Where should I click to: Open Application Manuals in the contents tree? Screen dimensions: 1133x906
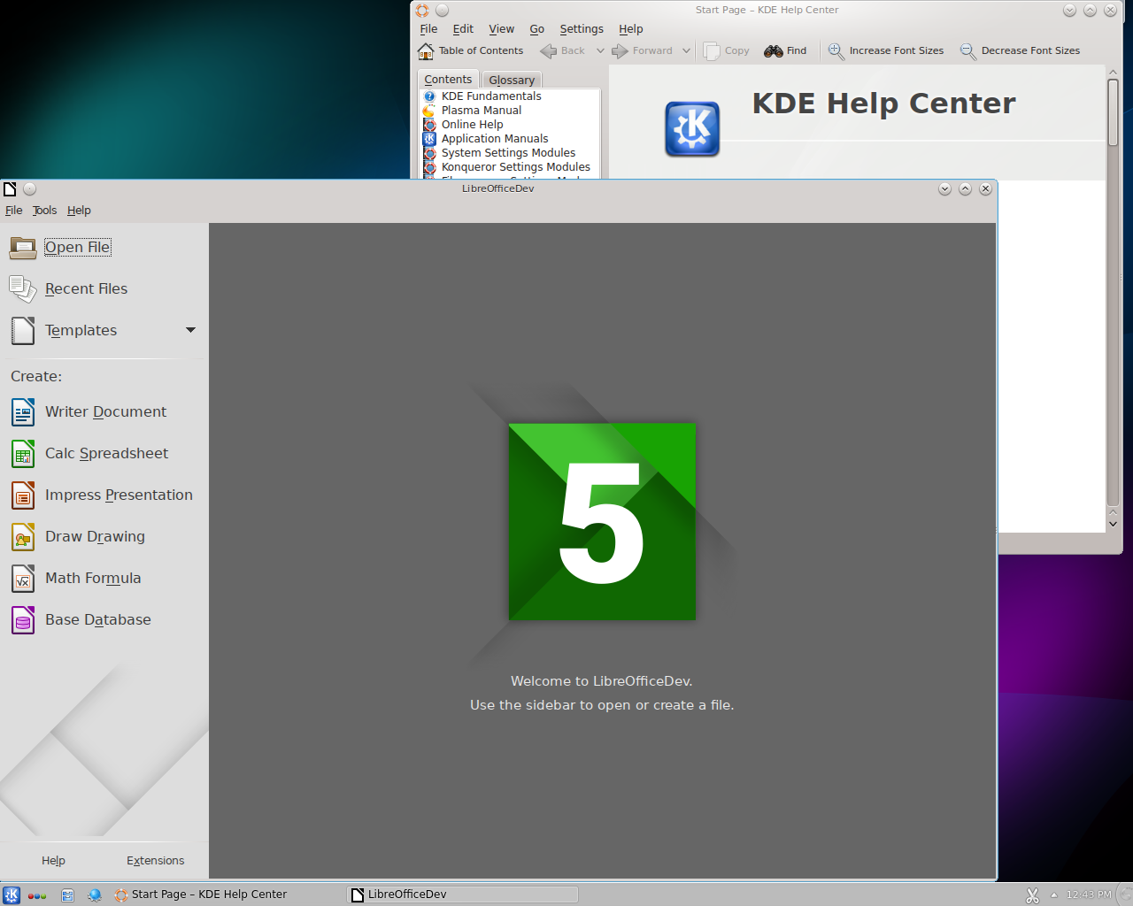click(x=495, y=139)
